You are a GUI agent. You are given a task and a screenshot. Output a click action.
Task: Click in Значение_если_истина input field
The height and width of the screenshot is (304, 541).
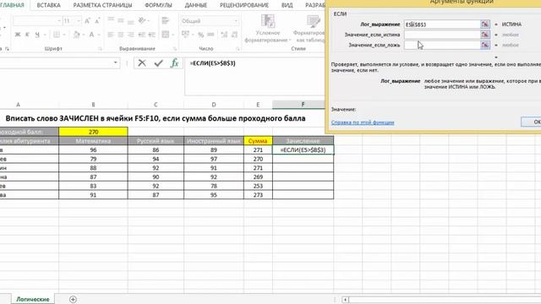[442, 35]
